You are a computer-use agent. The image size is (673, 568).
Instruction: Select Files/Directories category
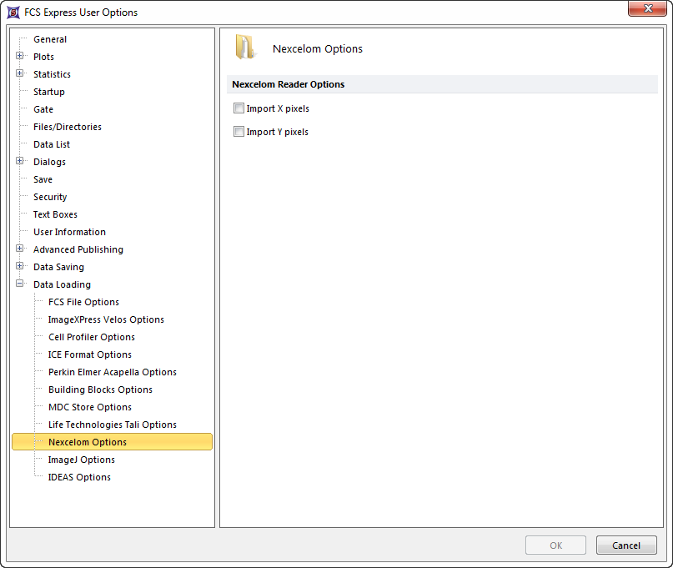[68, 127]
